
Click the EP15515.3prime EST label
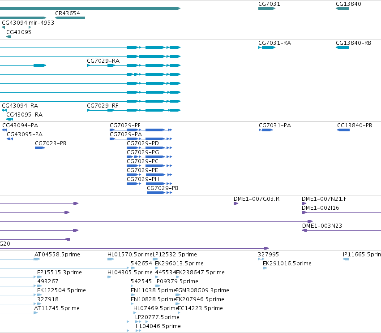coord(59,272)
